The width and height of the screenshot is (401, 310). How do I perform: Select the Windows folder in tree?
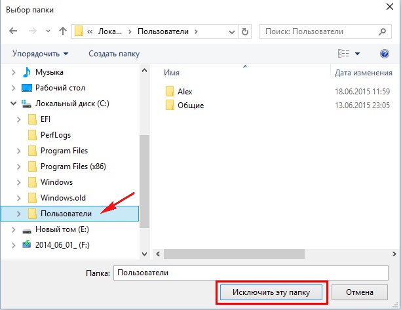(56, 182)
